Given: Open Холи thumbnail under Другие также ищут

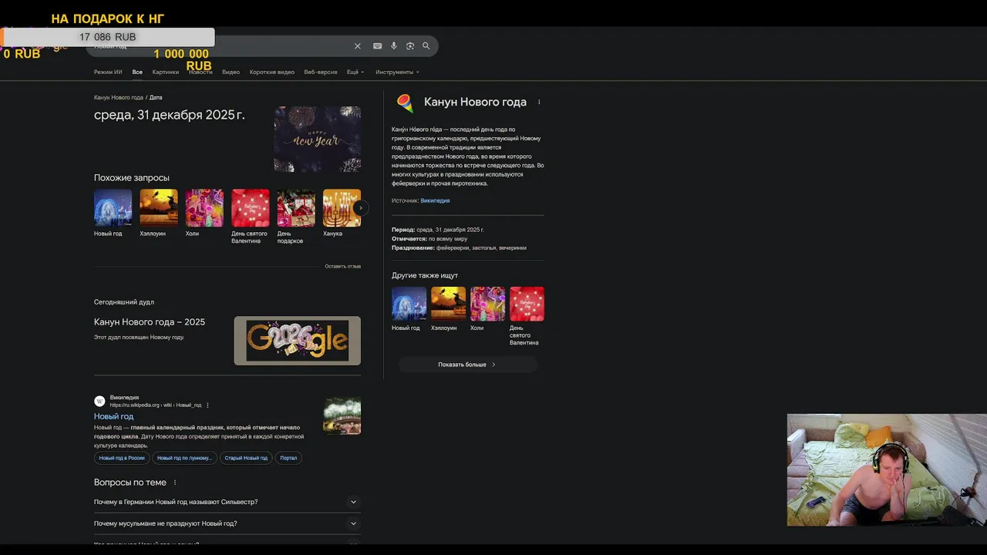Looking at the screenshot, I should point(487,304).
